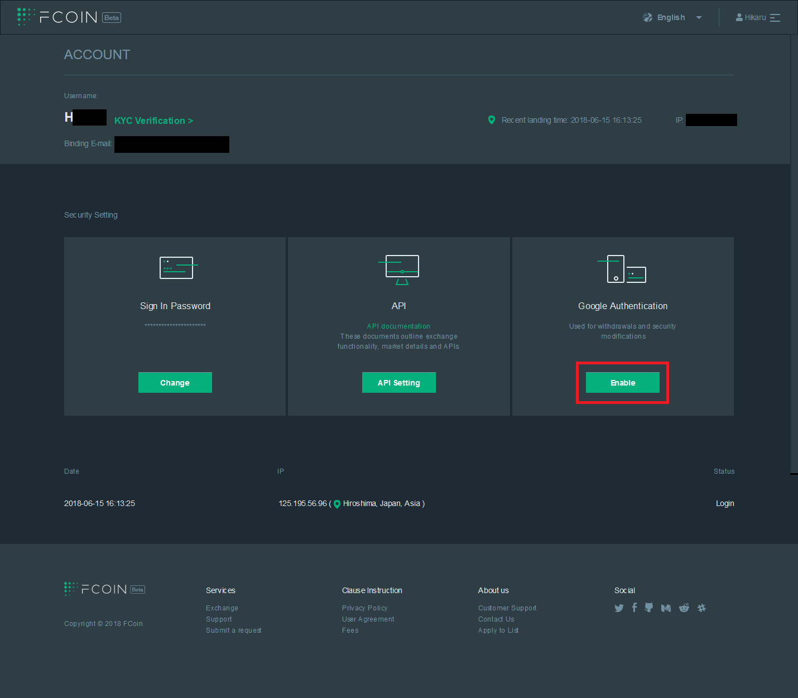Click the location pin beside Hiroshima
The width and height of the screenshot is (798, 698).
(x=337, y=504)
